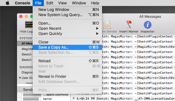Expand the Open Quickly submenu
Image resolution: width=175 pixels, height=101 pixels.
pyautogui.click(x=67, y=34)
